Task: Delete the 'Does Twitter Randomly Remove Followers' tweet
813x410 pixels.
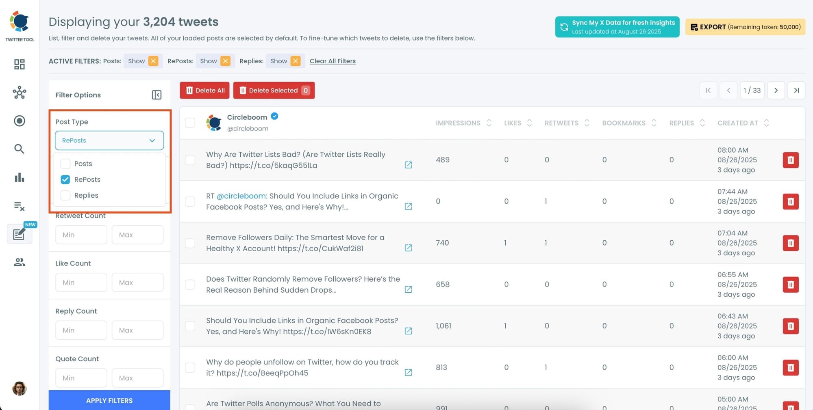Action: (791, 285)
